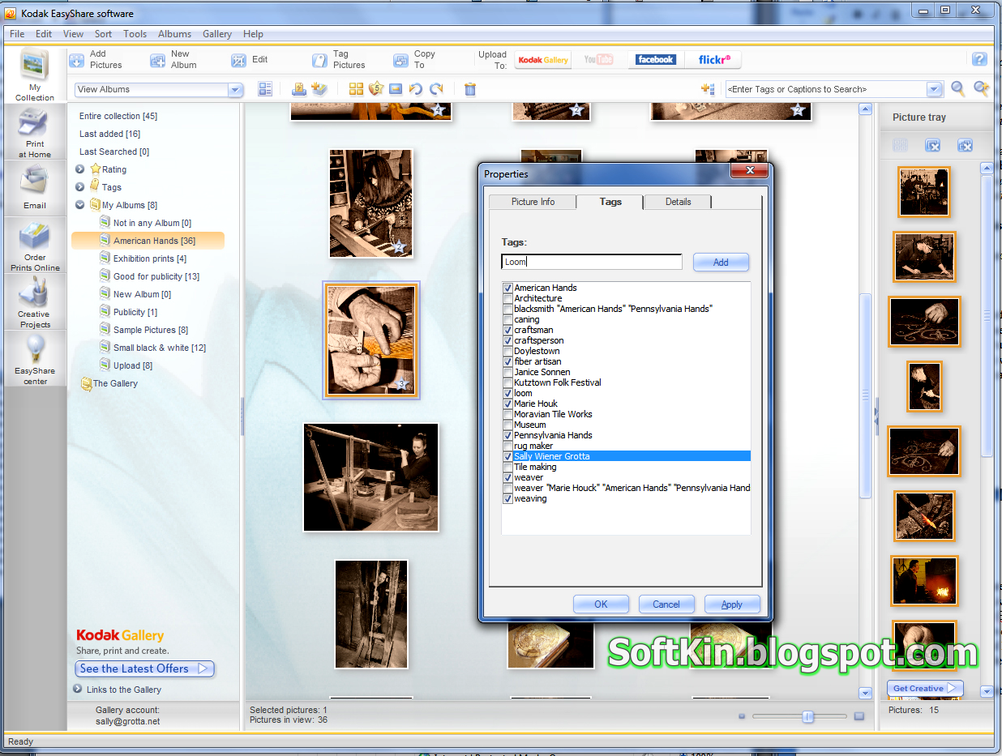Open the Albums menu
Image resolution: width=1002 pixels, height=756 pixels.
click(x=174, y=34)
